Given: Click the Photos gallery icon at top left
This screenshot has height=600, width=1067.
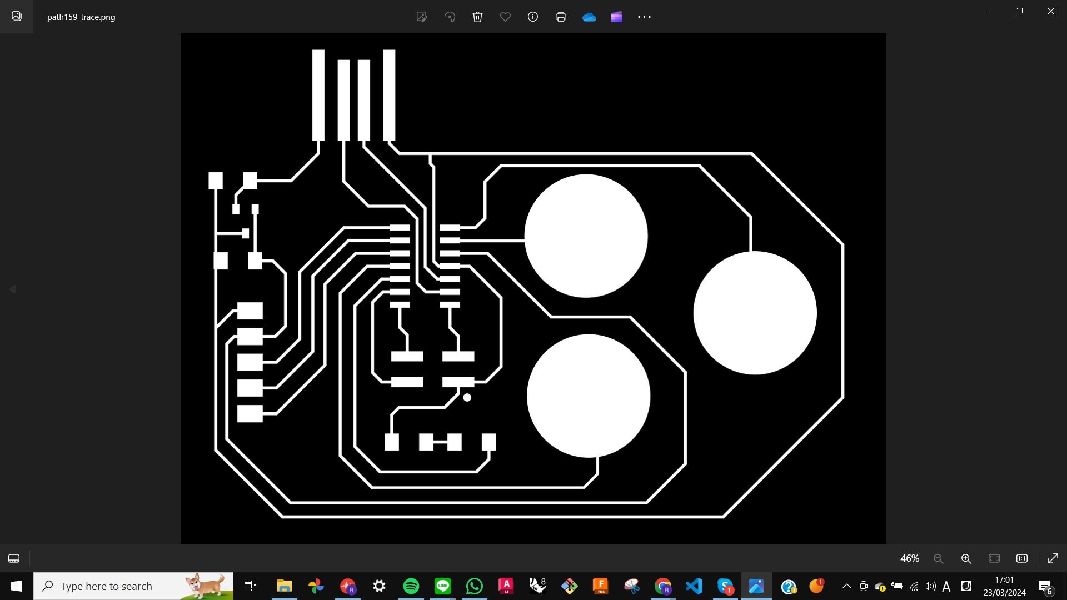Looking at the screenshot, I should [17, 16].
